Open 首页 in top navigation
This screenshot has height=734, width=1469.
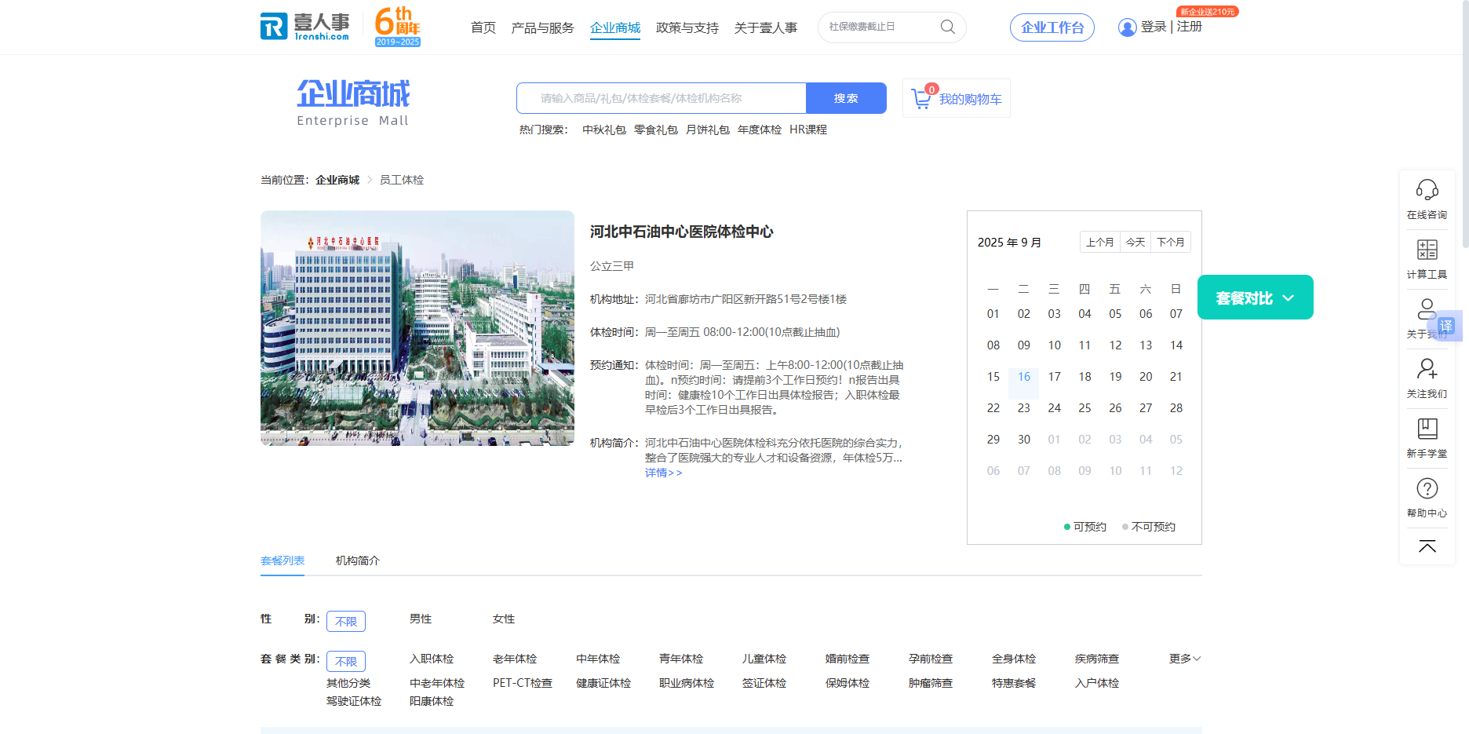(483, 27)
